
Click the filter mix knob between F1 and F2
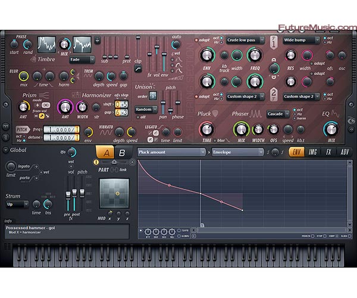(x=274, y=68)
